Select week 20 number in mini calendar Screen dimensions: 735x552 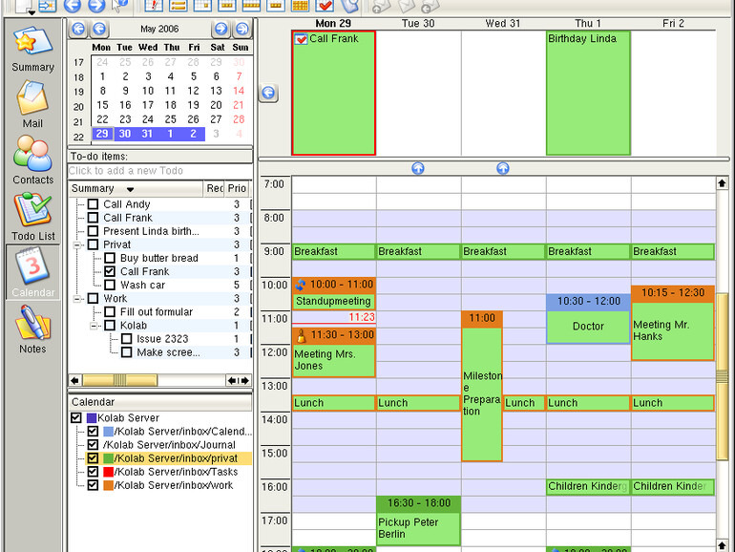(78, 107)
